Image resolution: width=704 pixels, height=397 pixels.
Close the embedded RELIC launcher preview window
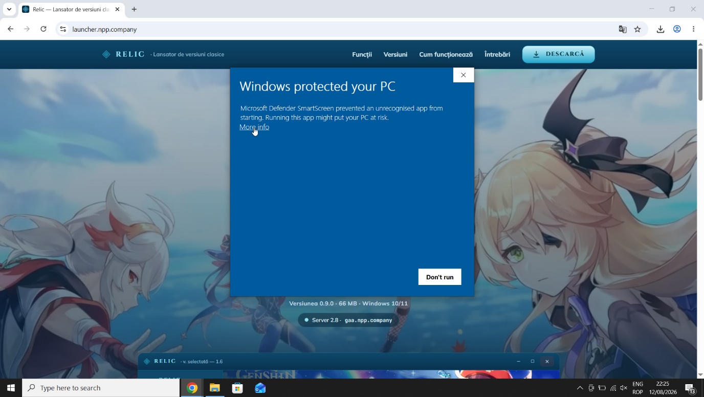(547, 361)
